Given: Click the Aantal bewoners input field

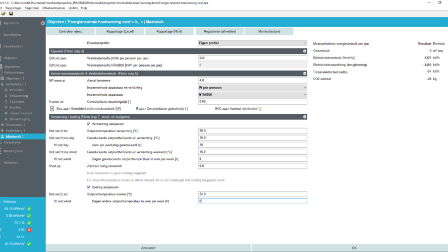Looking at the screenshot, I should [x=252, y=80].
